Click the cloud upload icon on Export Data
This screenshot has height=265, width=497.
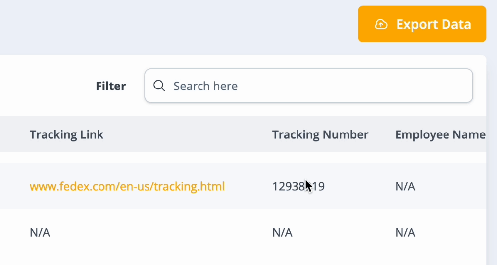point(381,24)
